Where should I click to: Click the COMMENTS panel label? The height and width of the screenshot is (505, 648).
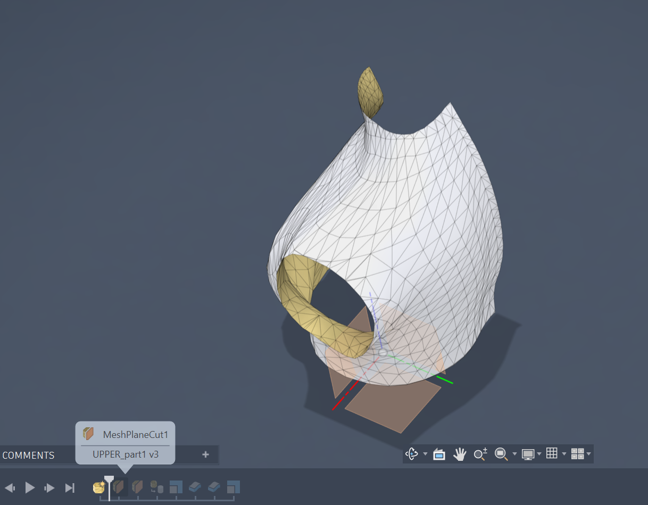pyautogui.click(x=28, y=456)
